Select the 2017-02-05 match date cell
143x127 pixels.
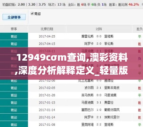(47, 88)
